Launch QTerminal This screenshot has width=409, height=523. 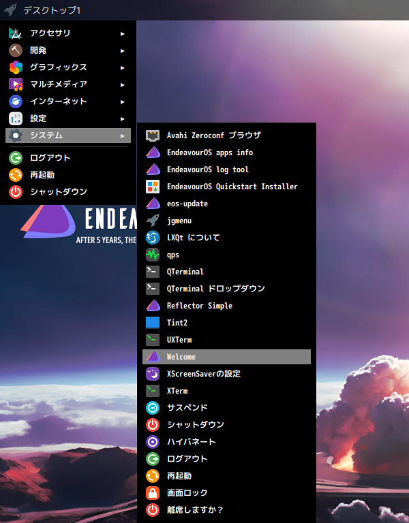pos(226,272)
